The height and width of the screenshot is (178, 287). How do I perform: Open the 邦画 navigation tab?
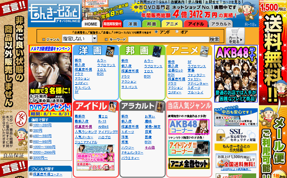point(151,24)
